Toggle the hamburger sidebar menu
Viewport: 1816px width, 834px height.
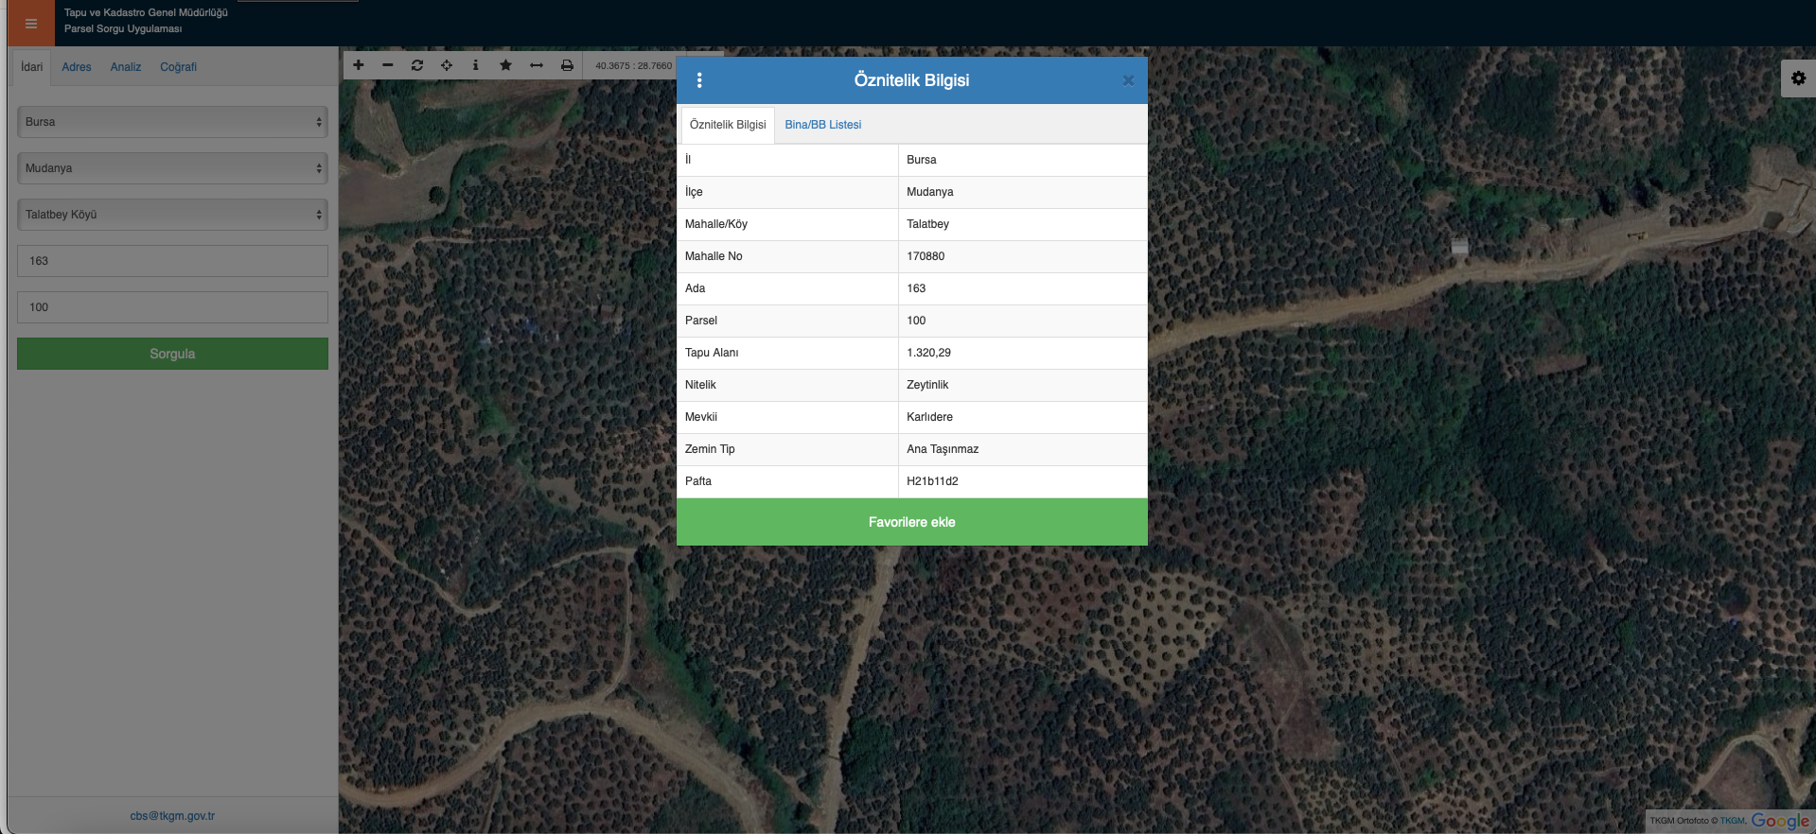pos(31,24)
